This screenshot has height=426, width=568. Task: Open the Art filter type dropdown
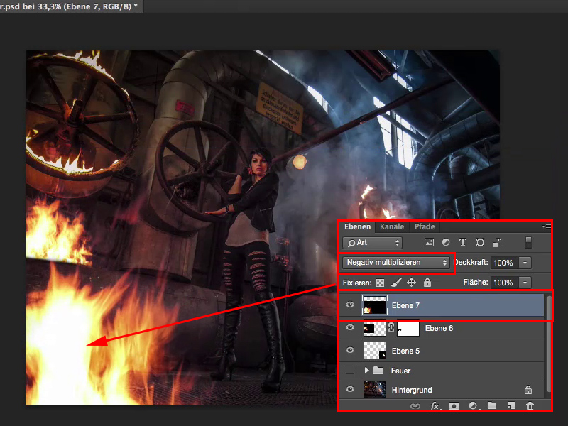click(x=372, y=243)
